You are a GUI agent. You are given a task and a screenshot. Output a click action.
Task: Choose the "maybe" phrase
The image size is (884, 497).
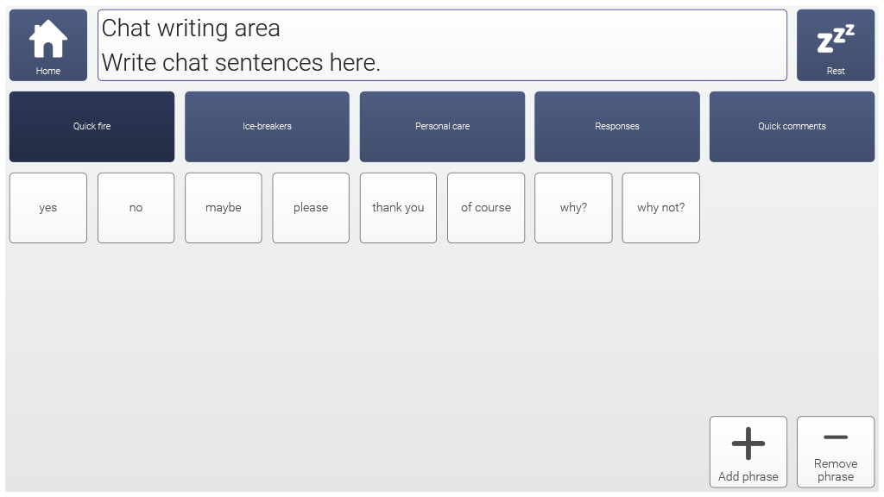(x=224, y=208)
